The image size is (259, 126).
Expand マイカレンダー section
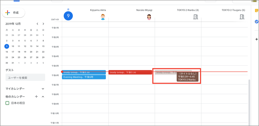(43, 89)
